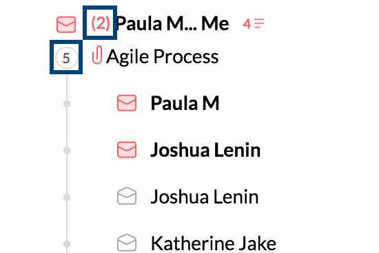379x253 pixels.
Task: Click the timeline dot for Paula M
Action: (x=67, y=104)
